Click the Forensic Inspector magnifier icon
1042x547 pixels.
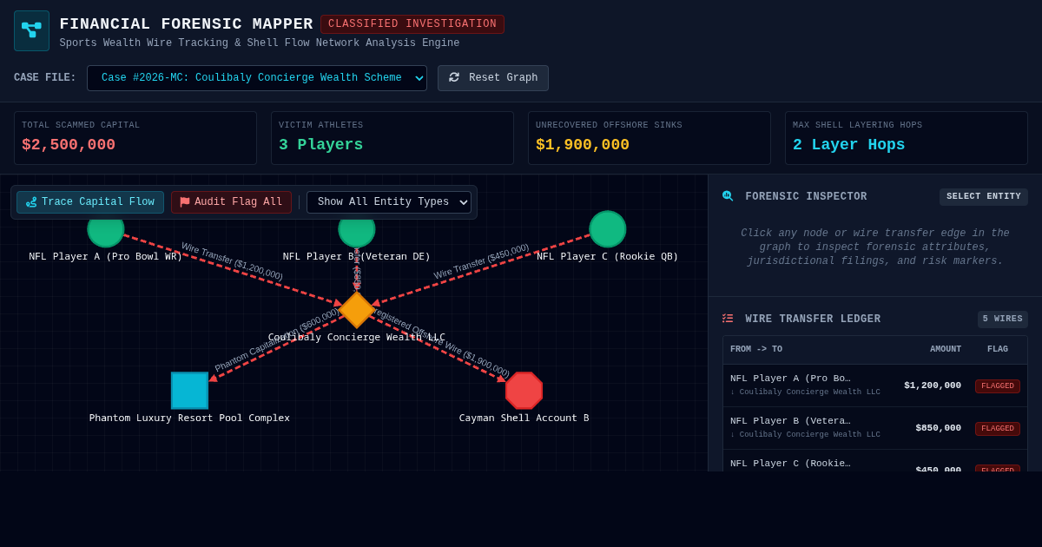point(728,196)
